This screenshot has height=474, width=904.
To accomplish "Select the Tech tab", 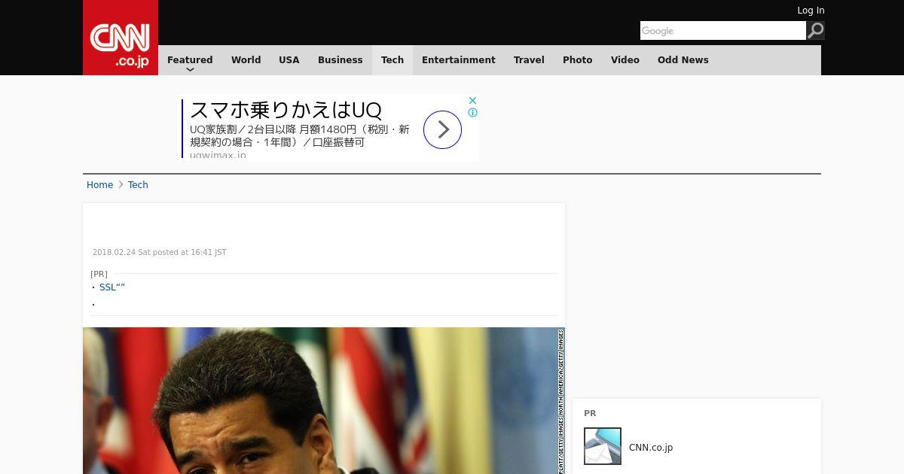I will coord(392,60).
